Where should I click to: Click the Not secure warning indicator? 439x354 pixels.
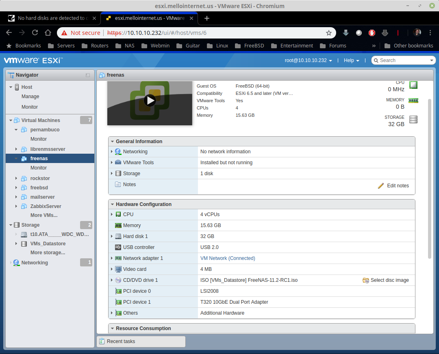(x=81, y=33)
